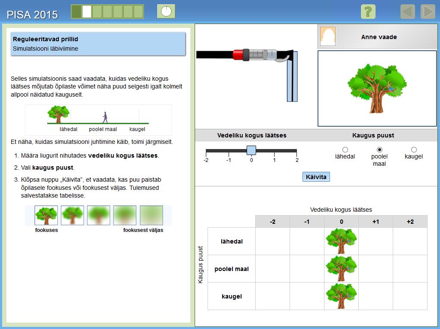
Task: Go to the previous page arrow
Action: pyautogui.click(x=407, y=12)
